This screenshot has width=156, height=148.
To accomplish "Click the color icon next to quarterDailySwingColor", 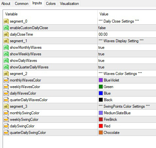I will click(x=6, y=133).
